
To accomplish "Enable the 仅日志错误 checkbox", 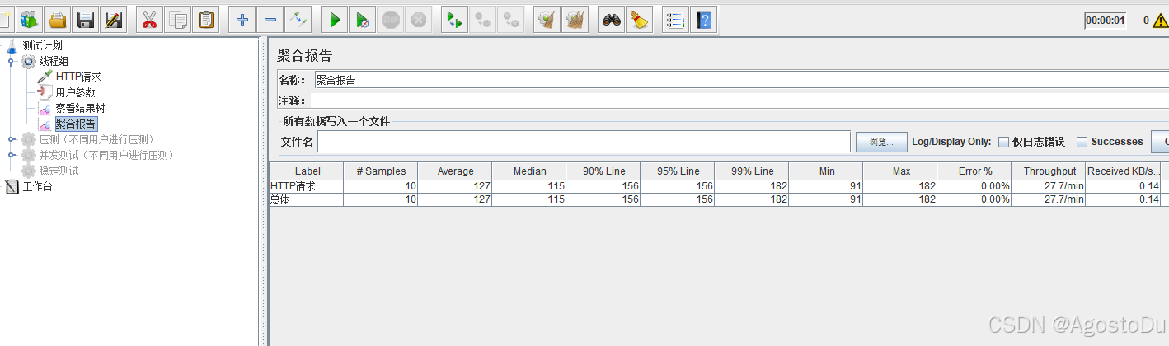I will click(x=1003, y=142).
